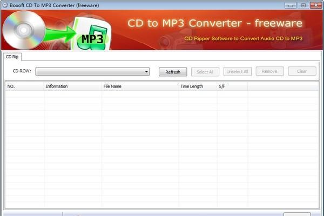Click the Boxoft app icon in title bar
This screenshot has width=324, height=216.
4,5
